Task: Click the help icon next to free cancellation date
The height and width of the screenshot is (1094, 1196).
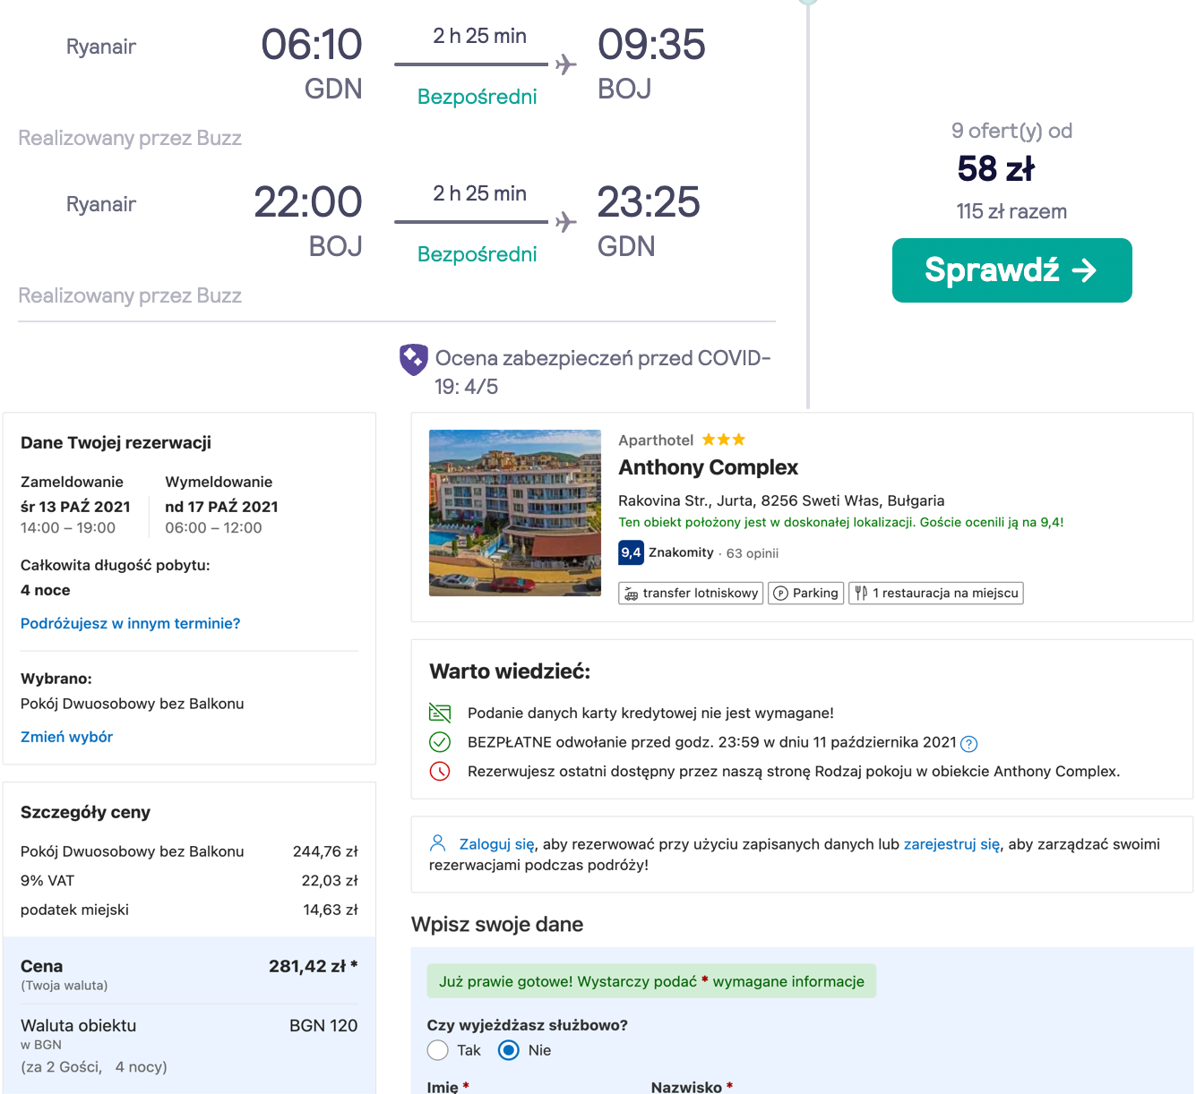Action: pos(968,743)
